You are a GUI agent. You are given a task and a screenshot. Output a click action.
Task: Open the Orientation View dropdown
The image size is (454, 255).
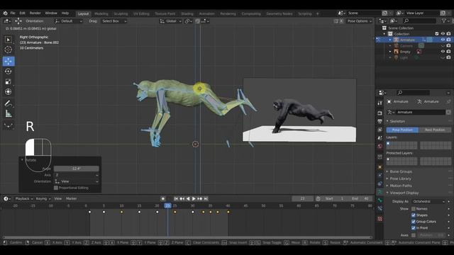[77, 181]
